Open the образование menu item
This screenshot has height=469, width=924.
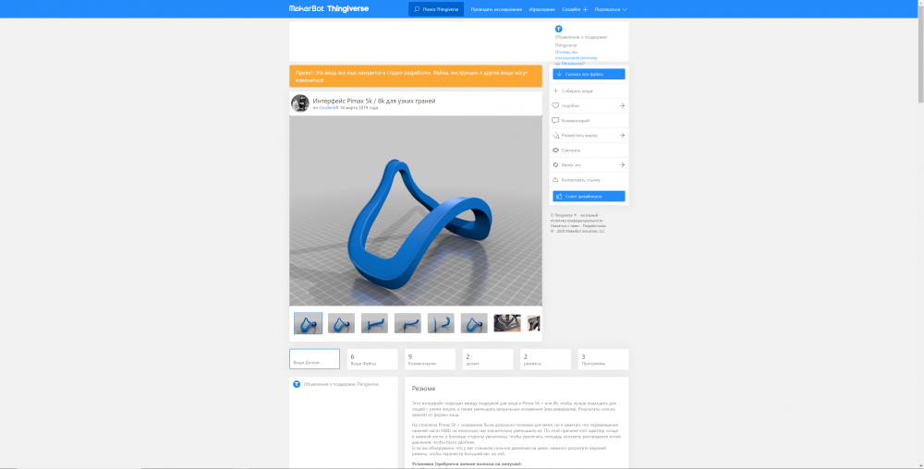pos(542,9)
